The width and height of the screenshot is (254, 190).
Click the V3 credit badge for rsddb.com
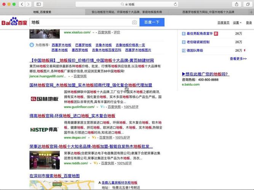pyautogui.click(x=96, y=163)
